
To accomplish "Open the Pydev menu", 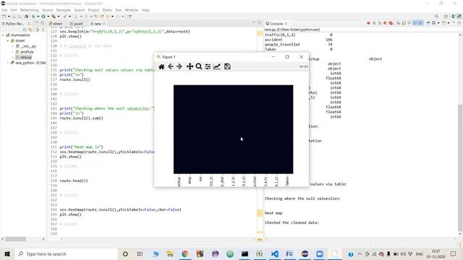I will click(x=107, y=10).
